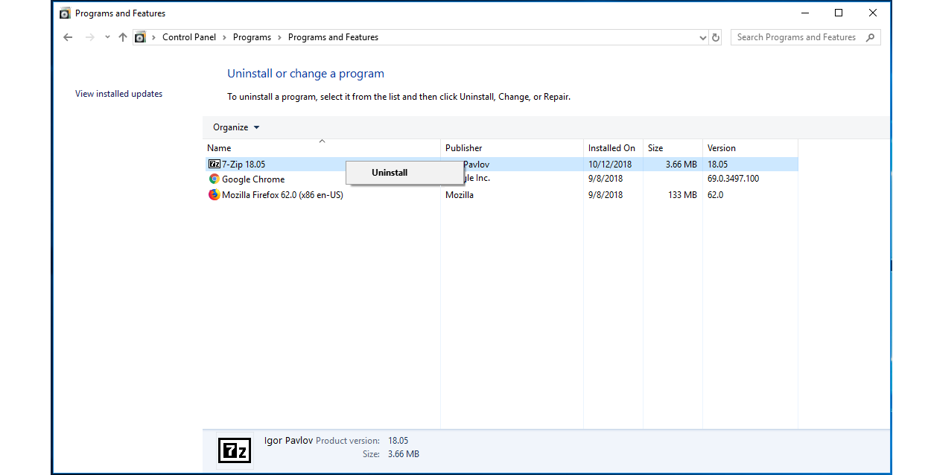This screenshot has width=931, height=475.
Task: Click the search magnifier icon
Action: (x=871, y=36)
